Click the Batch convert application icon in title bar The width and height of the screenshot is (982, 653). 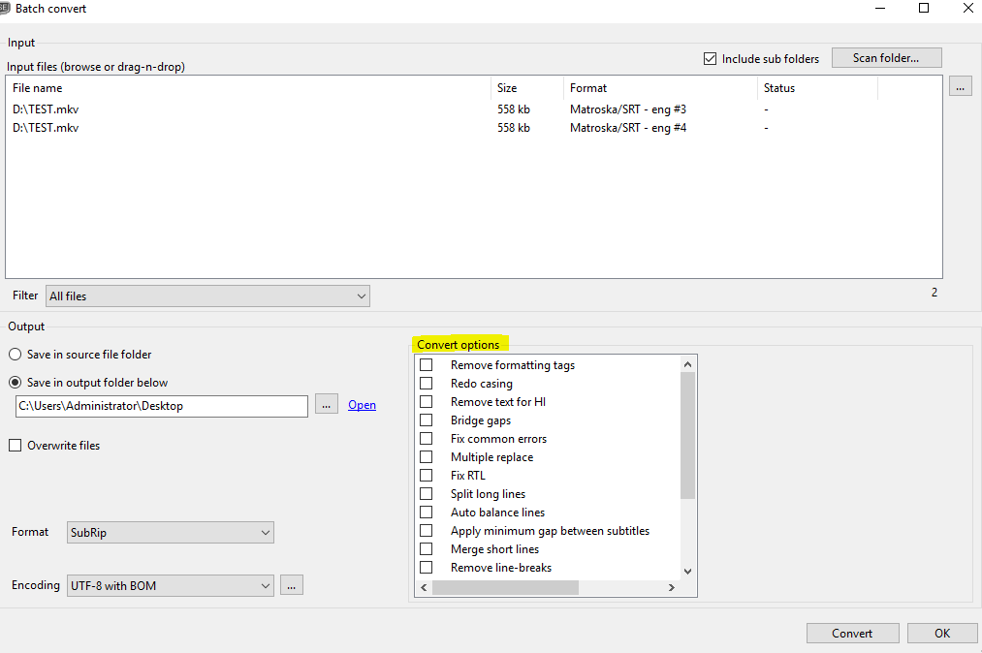[9, 8]
